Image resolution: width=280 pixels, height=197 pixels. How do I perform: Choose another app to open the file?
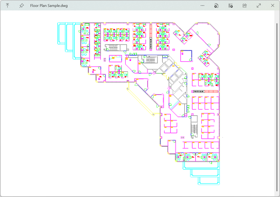(x=230, y=6)
